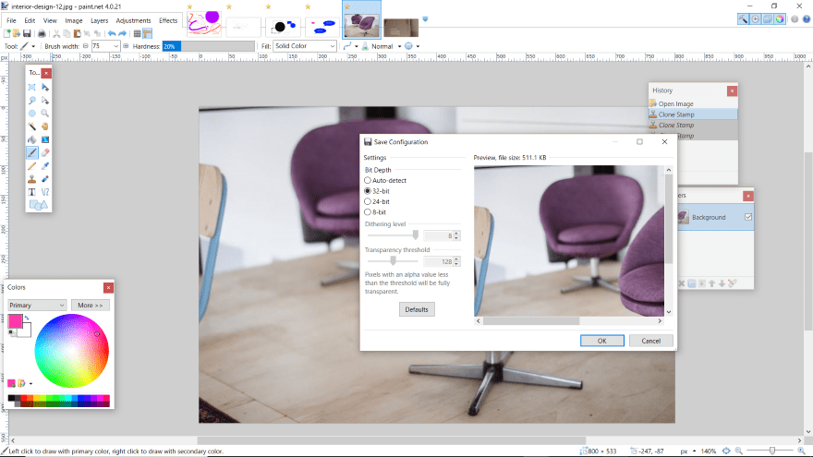Image resolution: width=813 pixels, height=457 pixels.
Task: Open the Adjustments menu
Action: pos(133,19)
